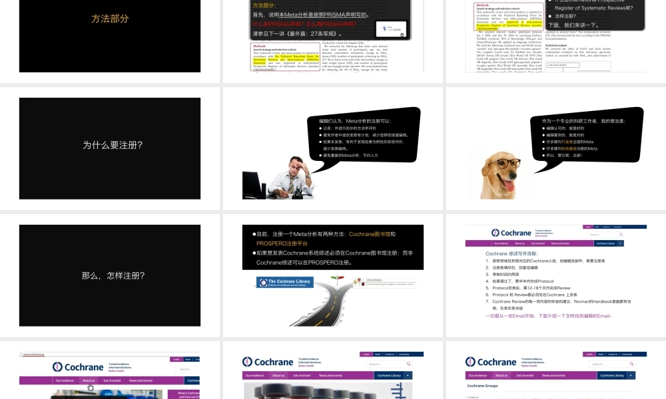666x399 pixels.
Task: Click the search field in bottom-right Cochrane slide
Action: [x=605, y=364]
